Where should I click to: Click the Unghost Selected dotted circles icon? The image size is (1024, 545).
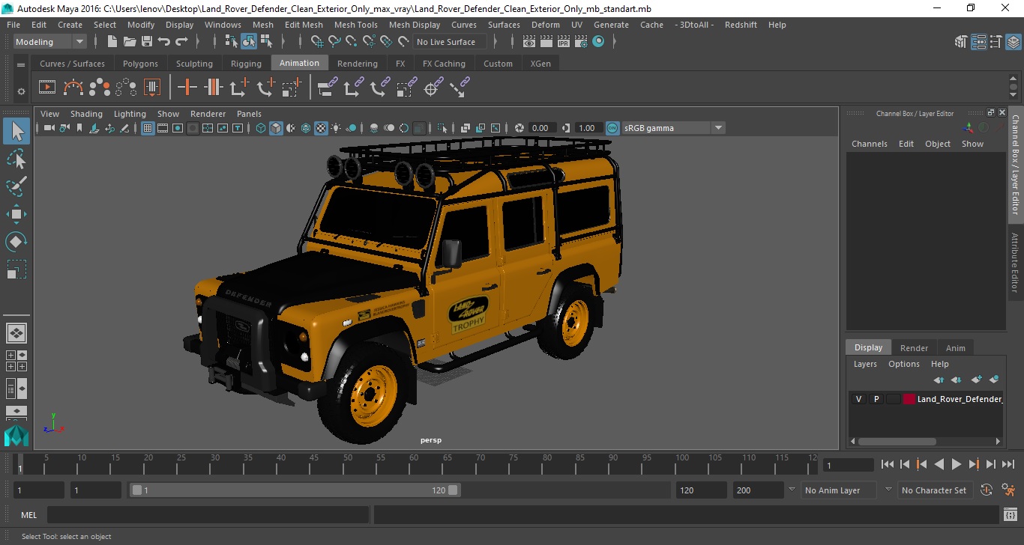pos(126,88)
